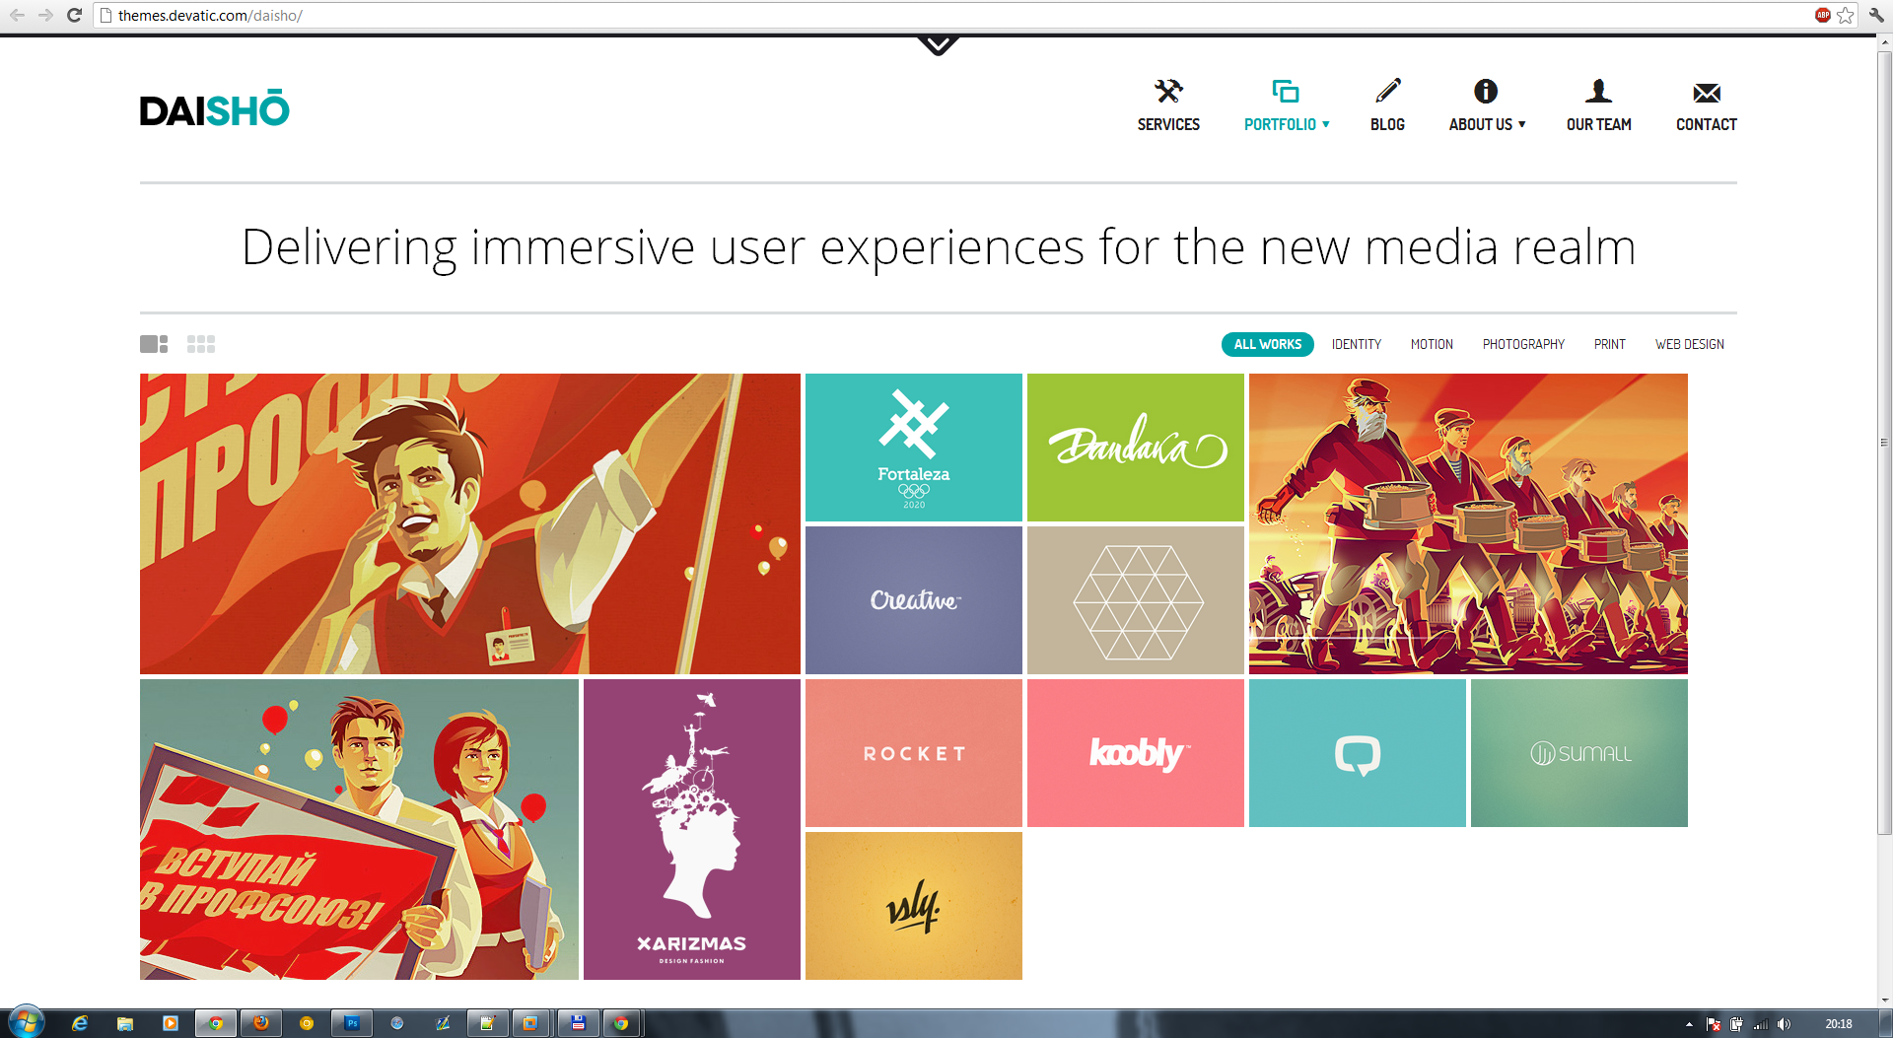
Task: Reload the page in browser
Action: point(74,15)
